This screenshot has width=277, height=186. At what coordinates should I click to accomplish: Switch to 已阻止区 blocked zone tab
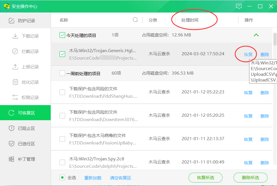pyautogui.click(x=26, y=128)
